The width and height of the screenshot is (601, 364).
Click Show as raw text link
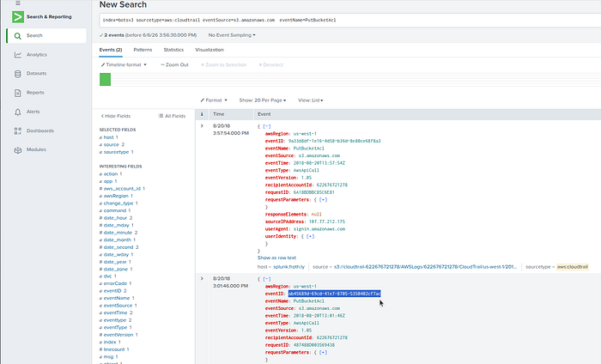point(276,258)
